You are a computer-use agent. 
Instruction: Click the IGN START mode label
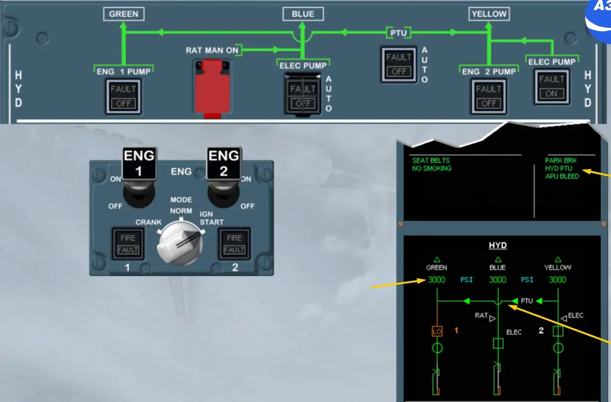click(212, 218)
